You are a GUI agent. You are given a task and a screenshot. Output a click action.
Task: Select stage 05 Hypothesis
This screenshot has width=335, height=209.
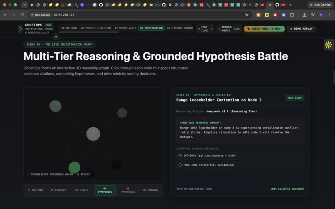(x=128, y=190)
